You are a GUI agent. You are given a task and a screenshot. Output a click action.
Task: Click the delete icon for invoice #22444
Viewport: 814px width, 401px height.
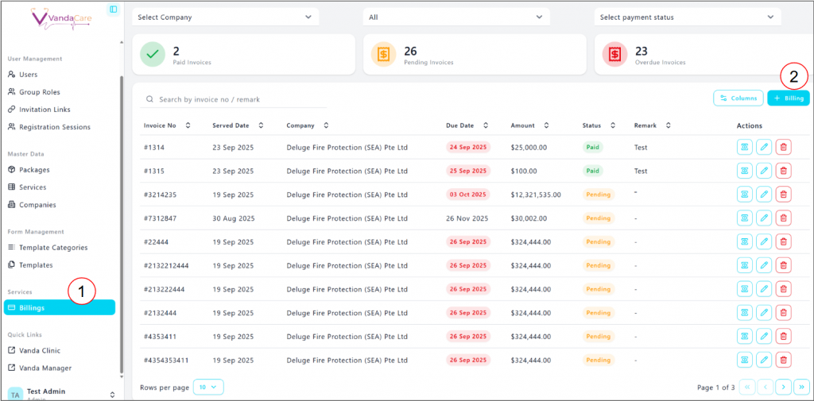tap(783, 241)
